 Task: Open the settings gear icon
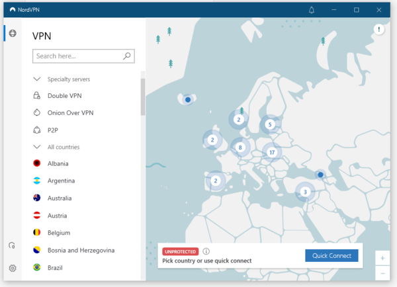[x=13, y=268]
